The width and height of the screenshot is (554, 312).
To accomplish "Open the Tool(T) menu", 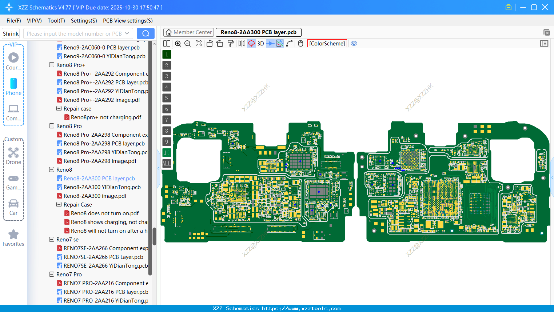I will click(x=56, y=21).
